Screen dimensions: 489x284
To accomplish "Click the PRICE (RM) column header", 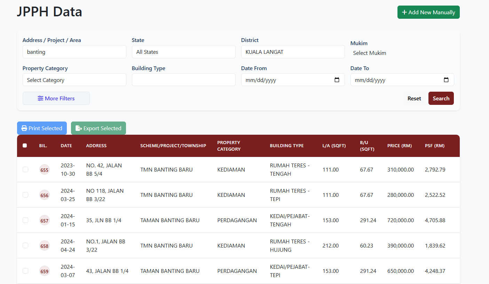I will click(399, 145).
